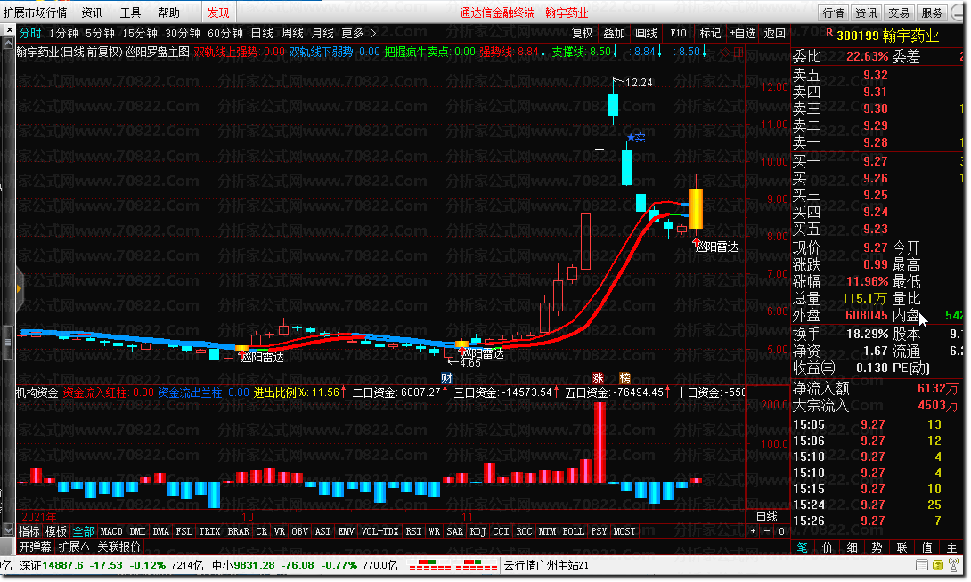Click the red 涨 marker on the chart

click(x=599, y=378)
